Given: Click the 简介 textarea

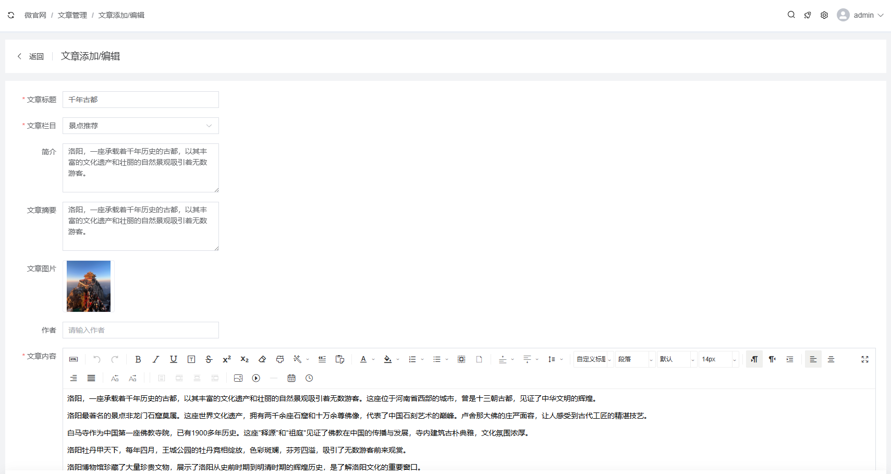Looking at the screenshot, I should (x=141, y=168).
